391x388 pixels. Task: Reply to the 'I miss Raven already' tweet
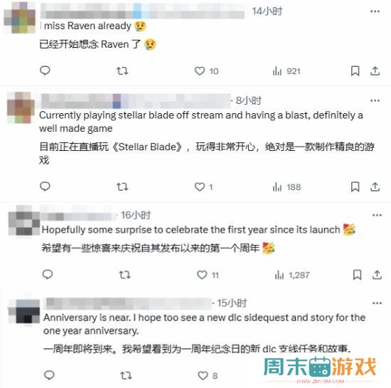tap(45, 70)
